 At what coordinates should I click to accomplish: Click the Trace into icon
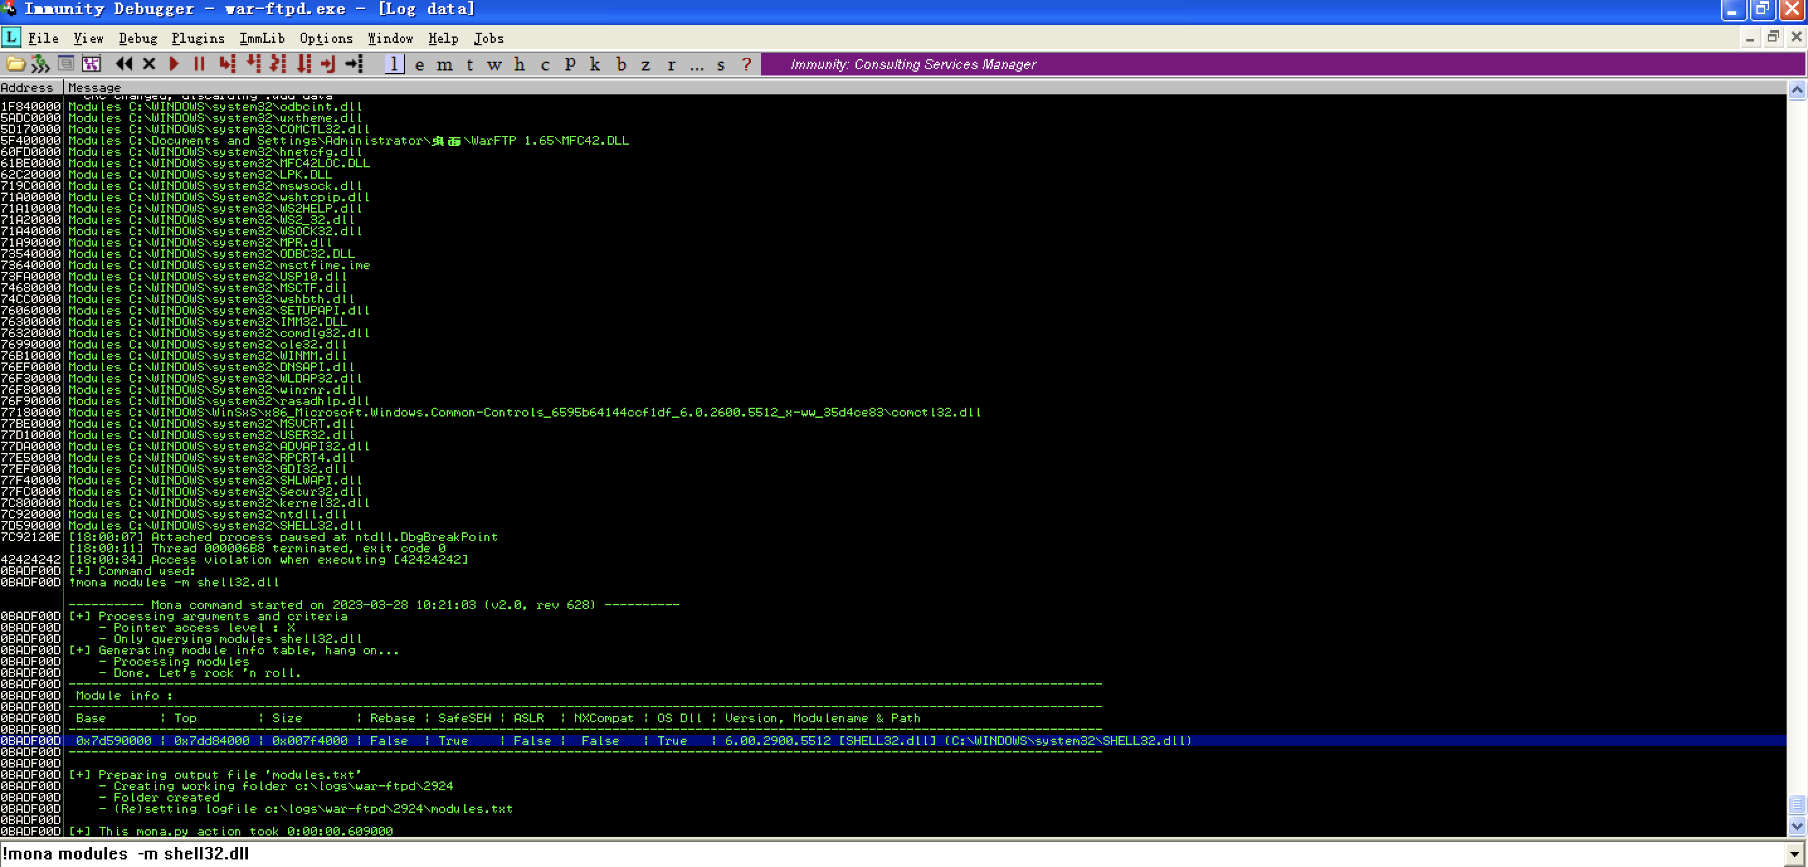coord(278,64)
